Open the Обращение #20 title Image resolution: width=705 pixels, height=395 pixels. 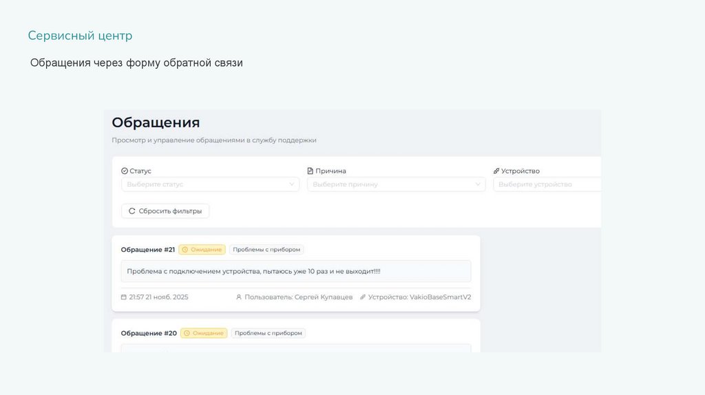(x=149, y=333)
